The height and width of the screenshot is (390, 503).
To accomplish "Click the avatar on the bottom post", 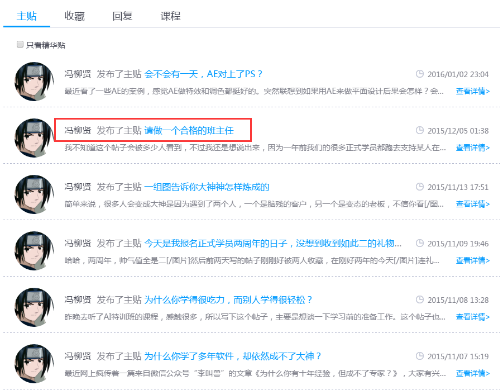I will pos(33,364).
